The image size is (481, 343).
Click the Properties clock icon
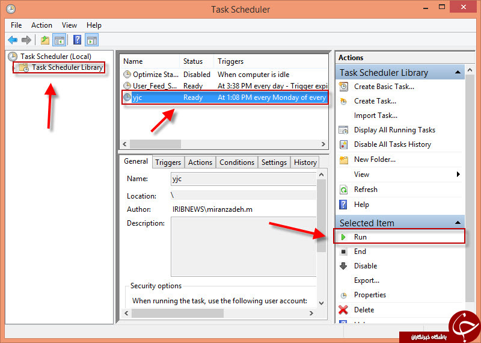tap(343, 295)
